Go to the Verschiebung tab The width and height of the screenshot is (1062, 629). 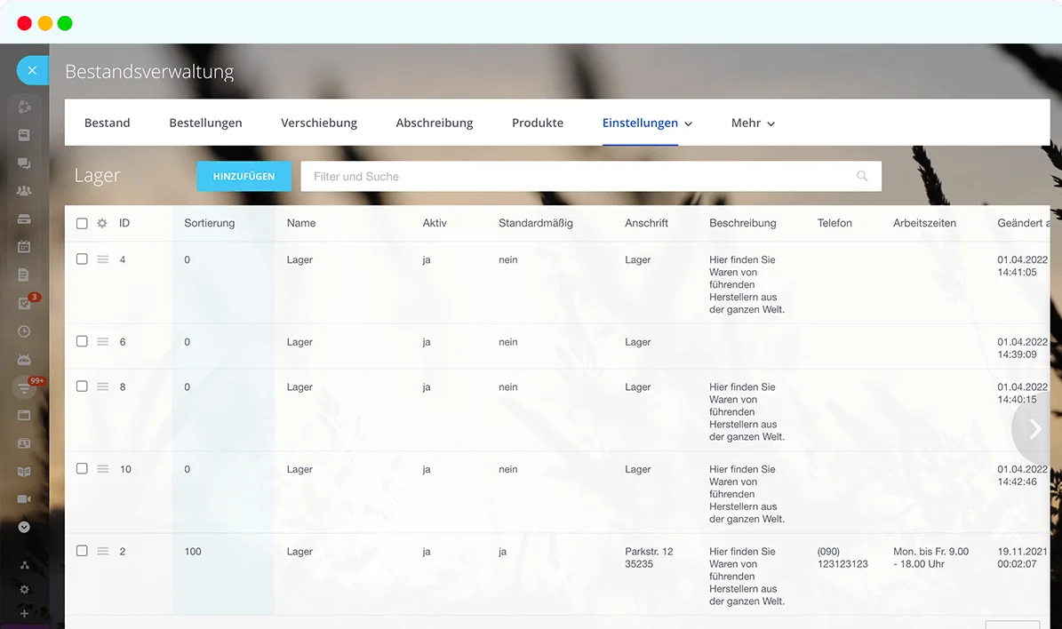[x=319, y=123]
